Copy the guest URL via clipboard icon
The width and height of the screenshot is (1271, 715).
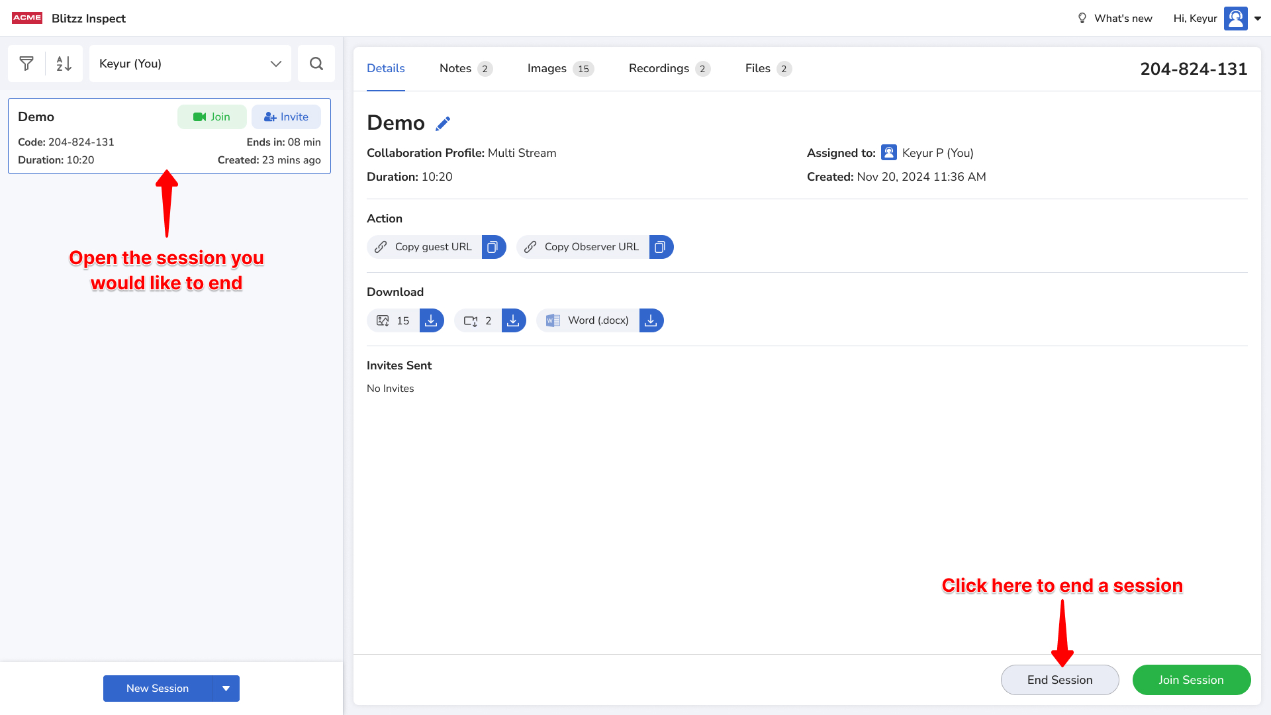(x=493, y=247)
